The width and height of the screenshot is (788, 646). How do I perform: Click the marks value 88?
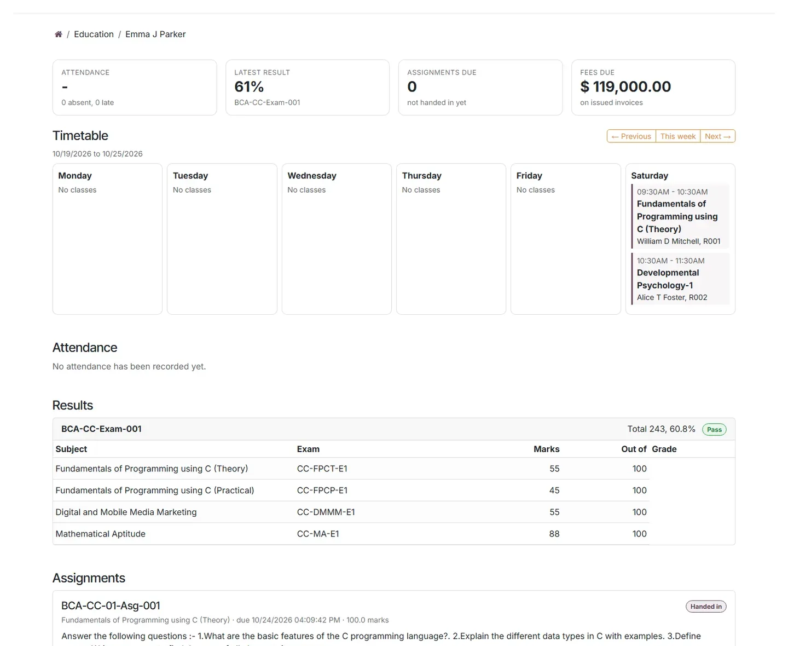[x=554, y=534]
